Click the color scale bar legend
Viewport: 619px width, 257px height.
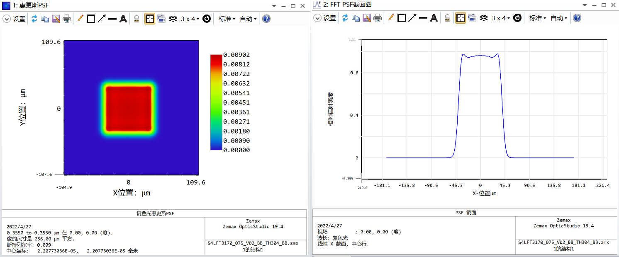[216, 102]
